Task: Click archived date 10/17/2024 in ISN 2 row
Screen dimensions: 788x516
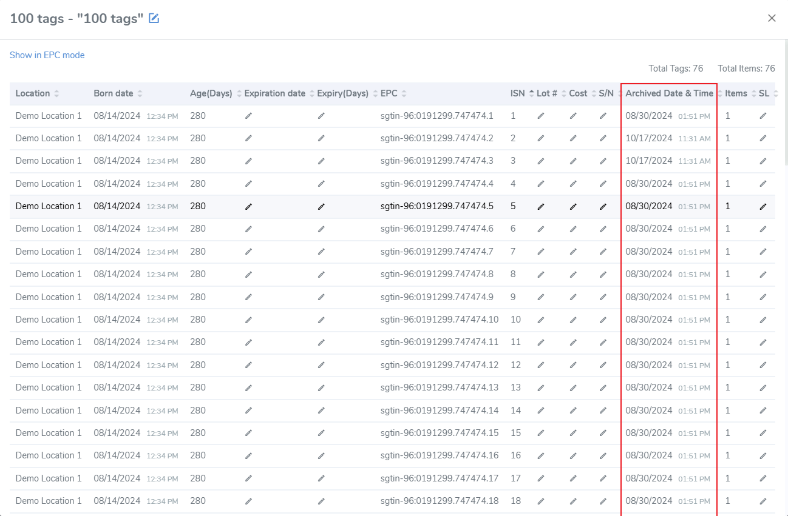Action: coord(649,138)
